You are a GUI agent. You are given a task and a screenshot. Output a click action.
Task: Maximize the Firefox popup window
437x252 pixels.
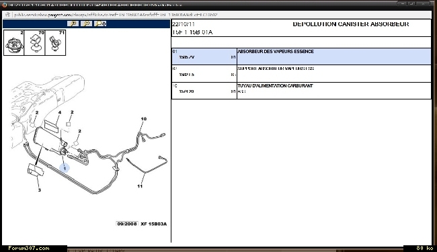pyautogui.click(x=412, y=3)
